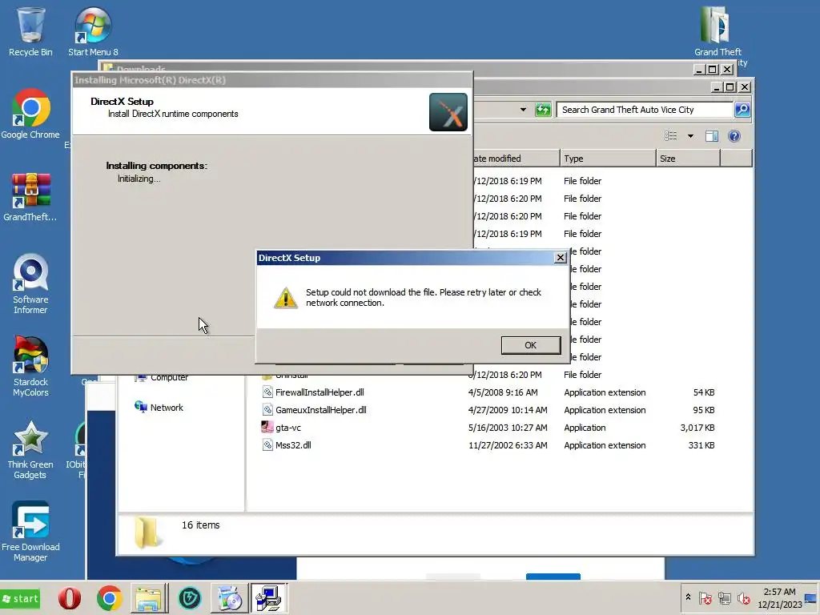Click the 5/16/2003 10:27 AM date cell

pyautogui.click(x=508, y=428)
